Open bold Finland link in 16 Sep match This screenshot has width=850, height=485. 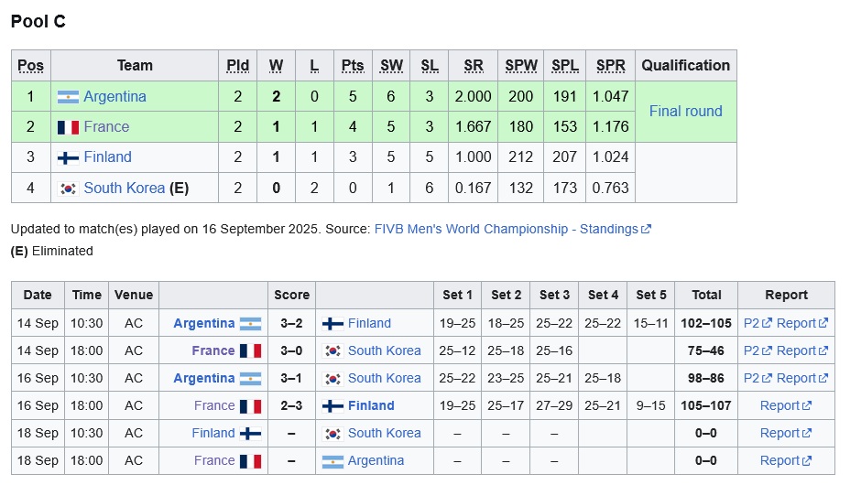tap(371, 406)
